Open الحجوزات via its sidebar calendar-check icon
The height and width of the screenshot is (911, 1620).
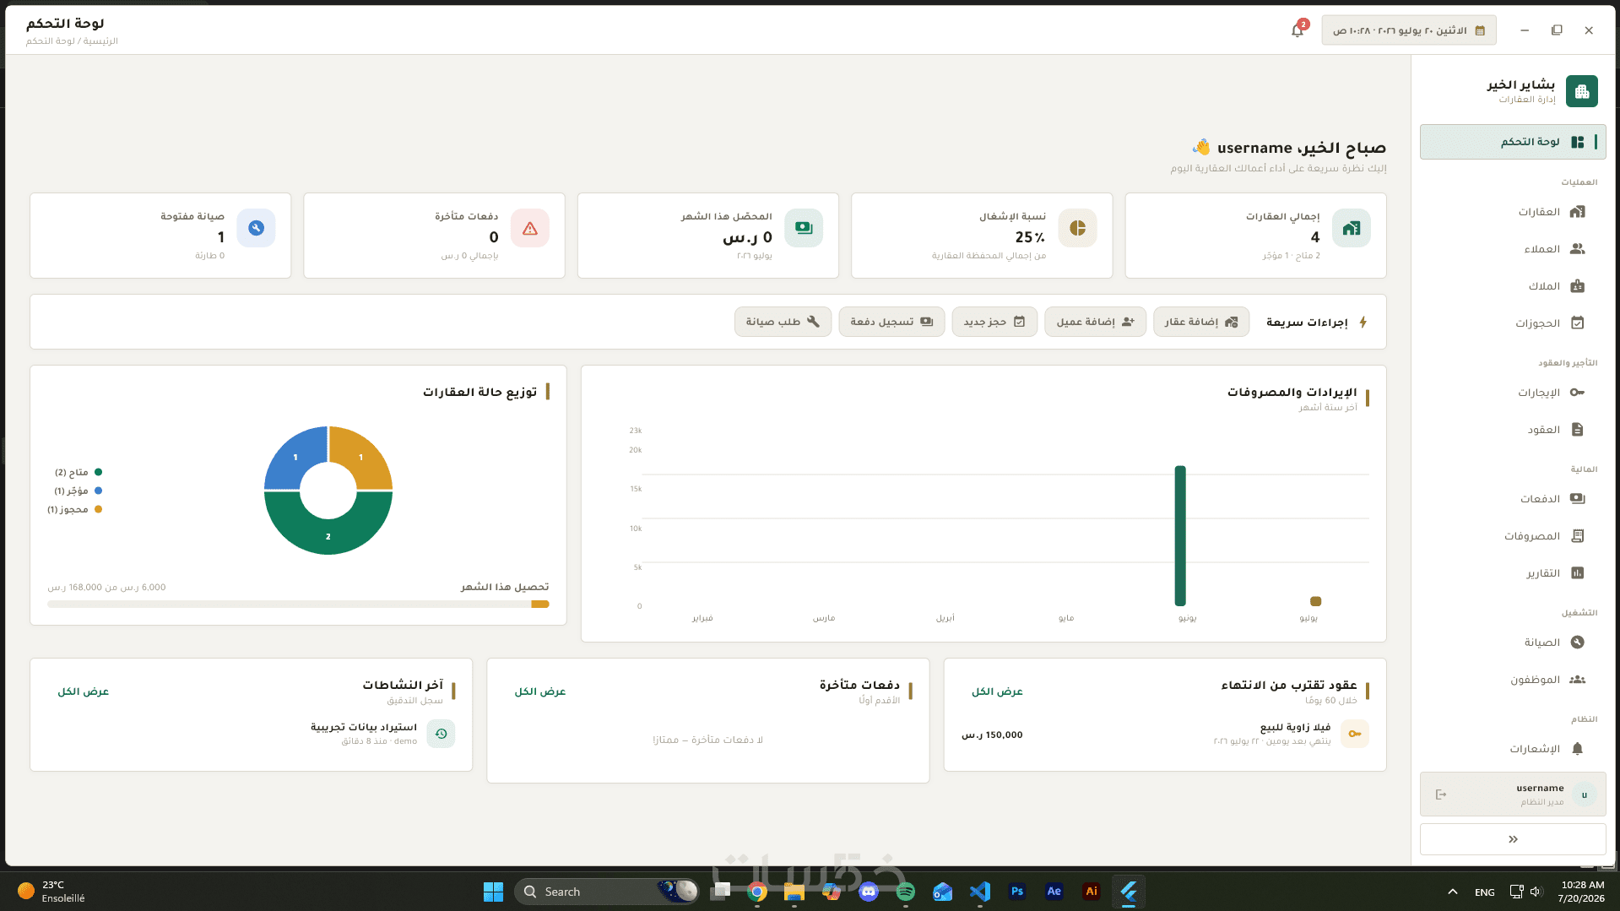1578,323
